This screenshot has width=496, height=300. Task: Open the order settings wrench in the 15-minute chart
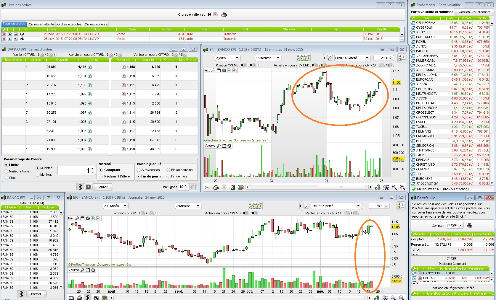coord(330,58)
